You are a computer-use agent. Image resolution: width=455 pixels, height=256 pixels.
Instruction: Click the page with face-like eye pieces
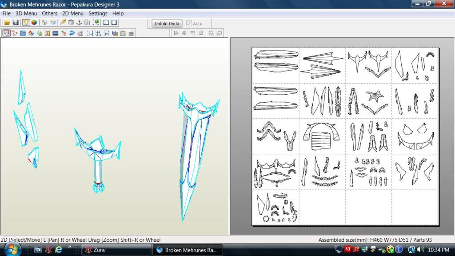pyautogui.click(x=415, y=136)
